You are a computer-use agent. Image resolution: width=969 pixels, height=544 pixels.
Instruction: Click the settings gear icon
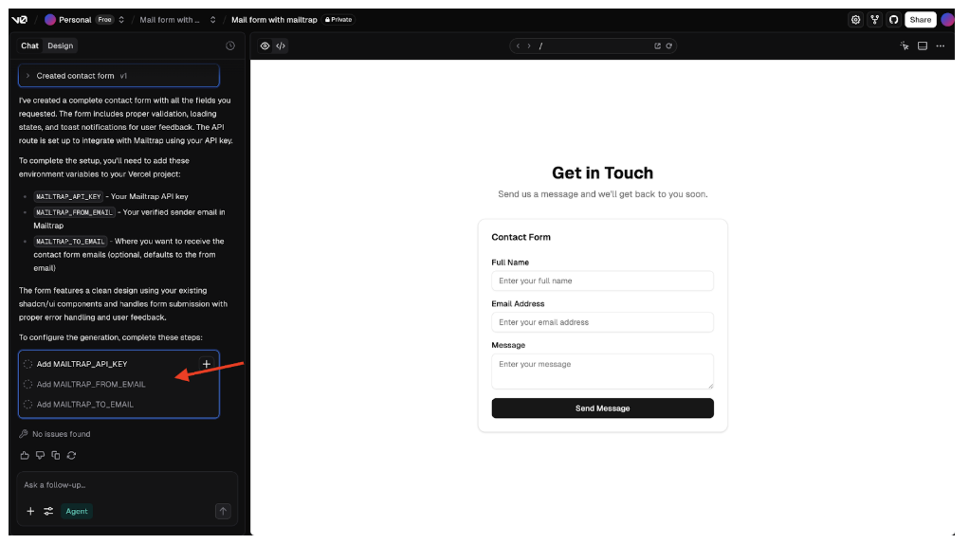[856, 19]
